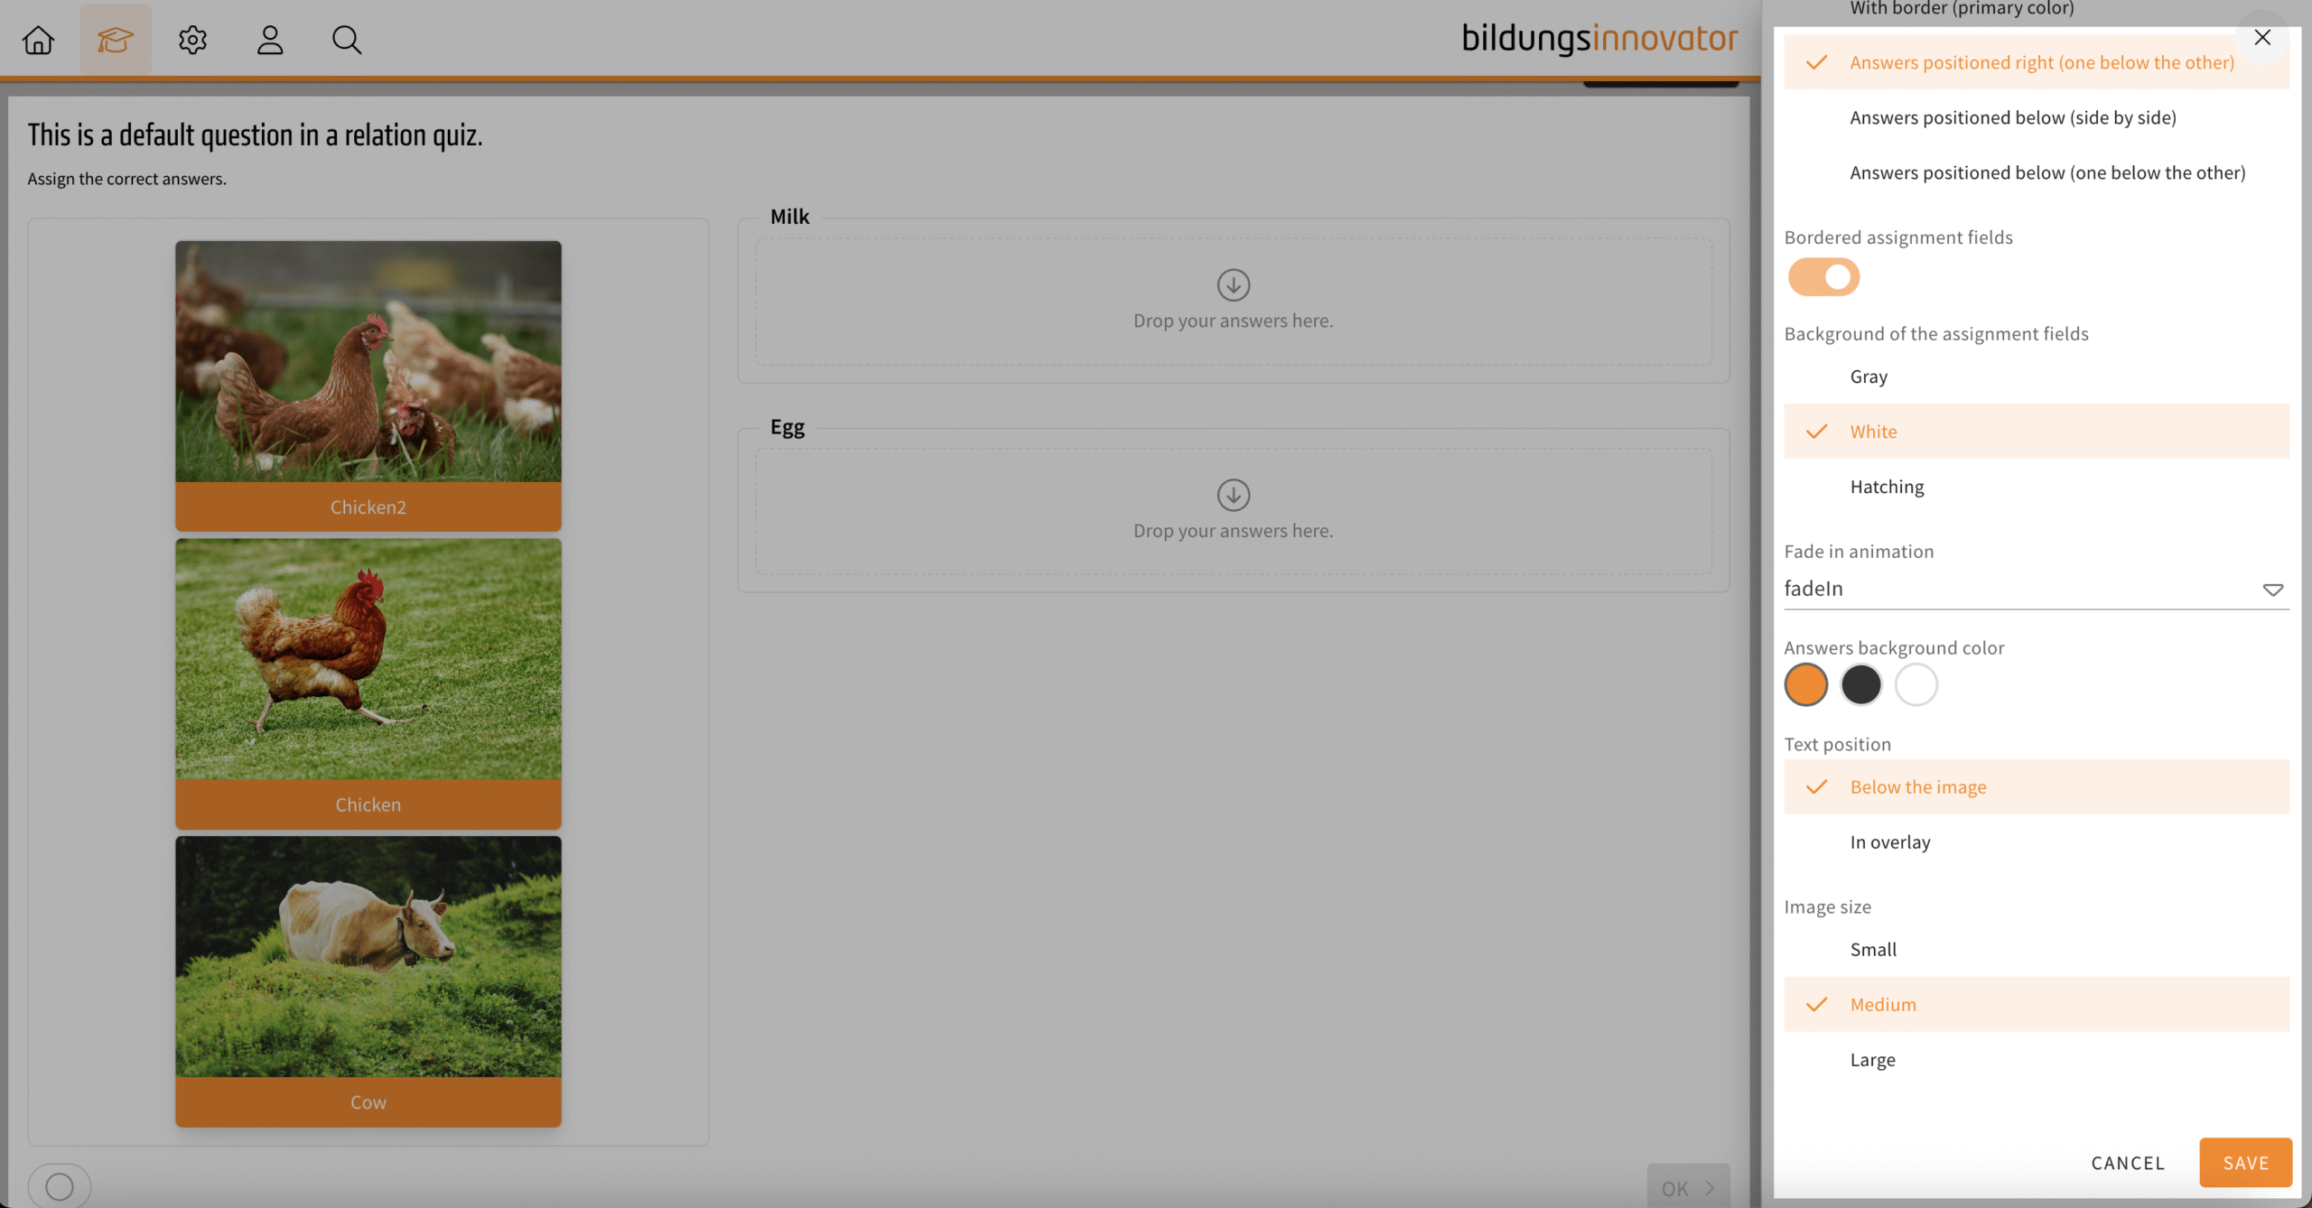Click the circle icon at bottom left
The height and width of the screenshot is (1208, 2312).
pyautogui.click(x=60, y=1186)
